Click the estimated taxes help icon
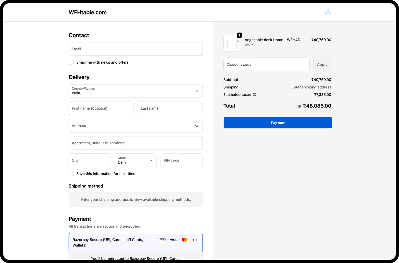Viewport: 399px width, 263px height. 255,95
